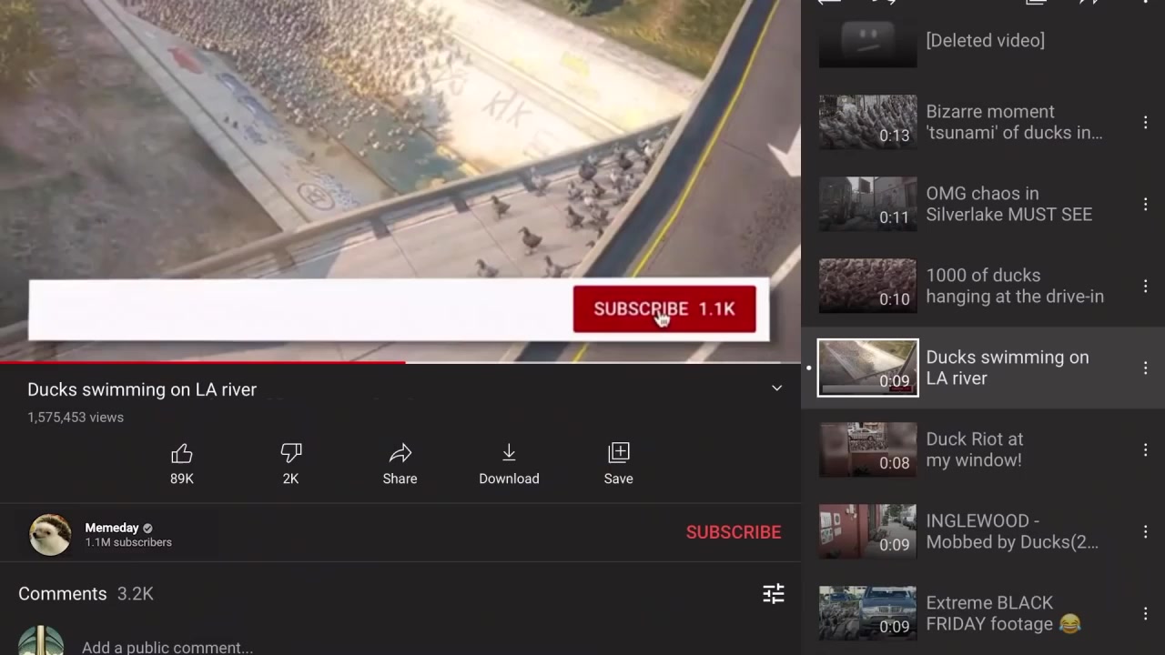Image resolution: width=1165 pixels, height=655 pixels.
Task: Open comment sort filter icon
Action: (x=773, y=594)
